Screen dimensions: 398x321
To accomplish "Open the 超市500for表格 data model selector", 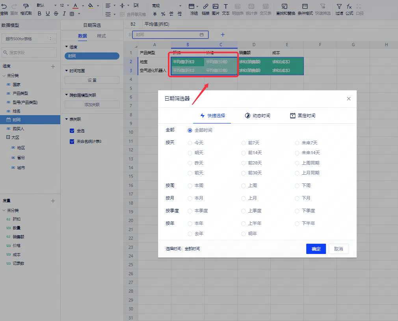I will coord(30,39).
